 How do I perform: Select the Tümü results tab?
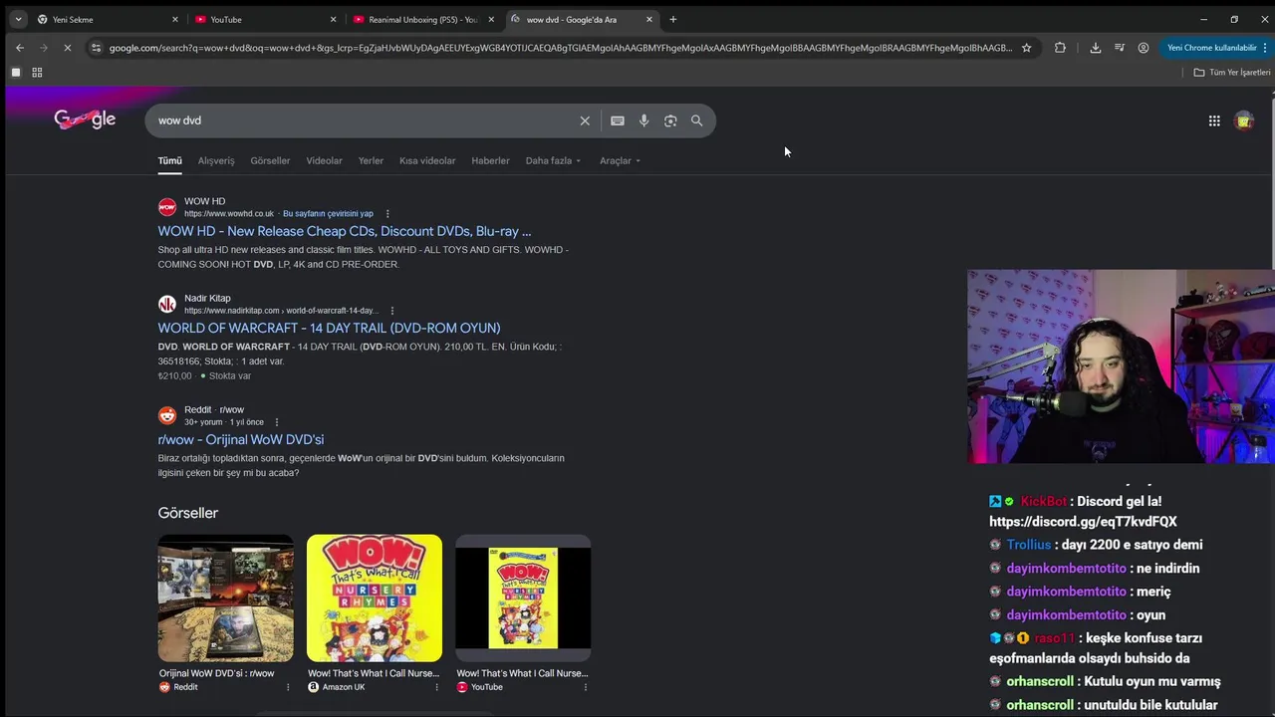[170, 160]
